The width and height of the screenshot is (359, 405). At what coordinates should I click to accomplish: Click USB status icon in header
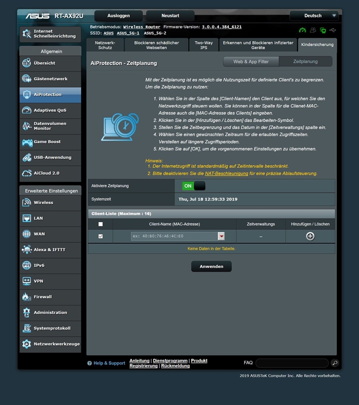(333, 30)
